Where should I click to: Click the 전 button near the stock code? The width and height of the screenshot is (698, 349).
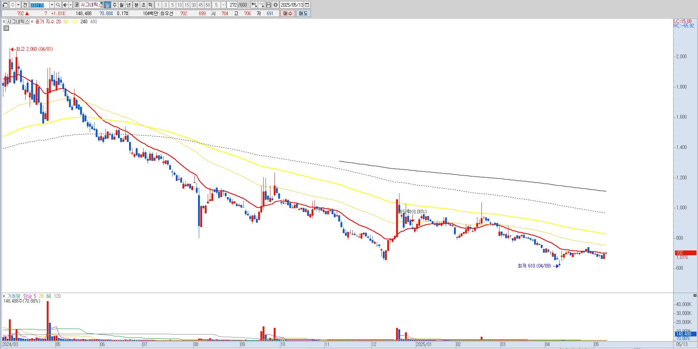(x=25, y=5)
